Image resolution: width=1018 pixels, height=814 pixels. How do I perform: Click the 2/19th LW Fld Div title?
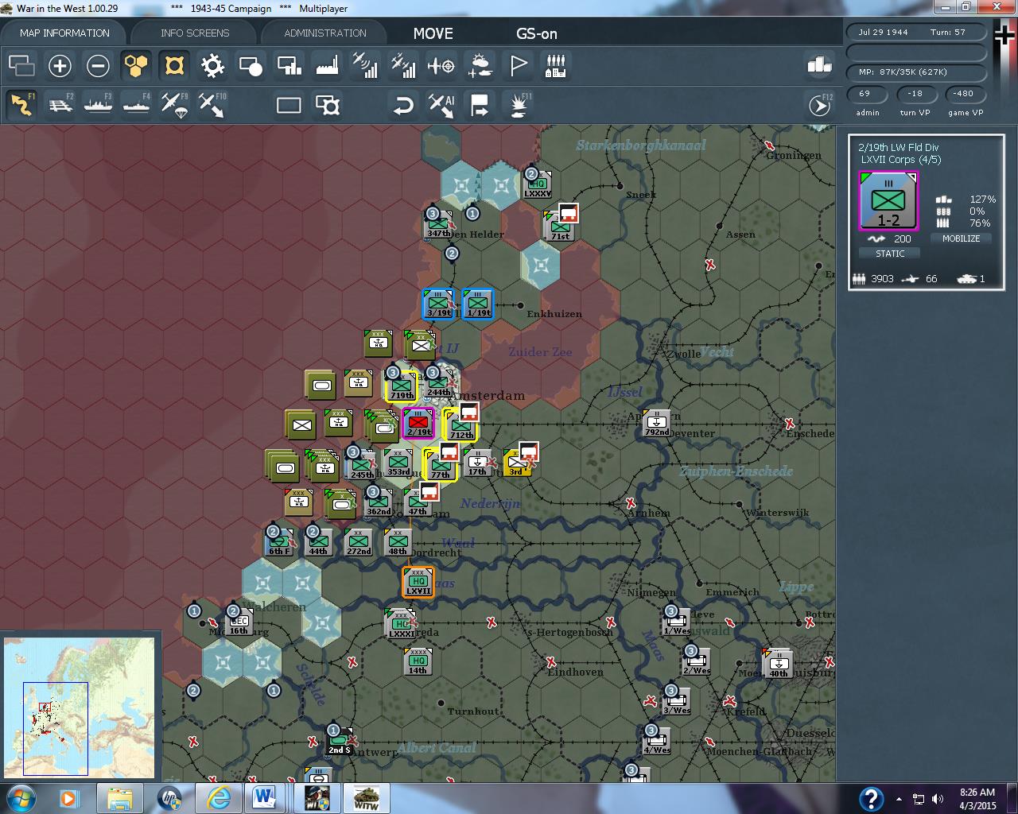coord(899,147)
